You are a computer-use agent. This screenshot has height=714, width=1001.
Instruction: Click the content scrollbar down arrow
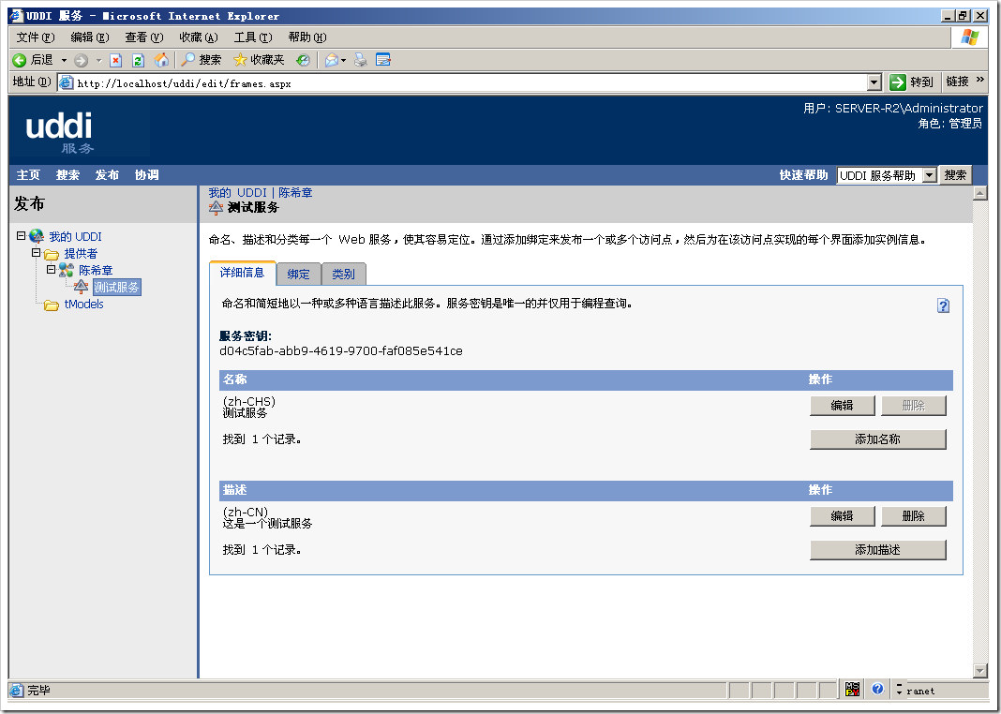click(x=980, y=670)
